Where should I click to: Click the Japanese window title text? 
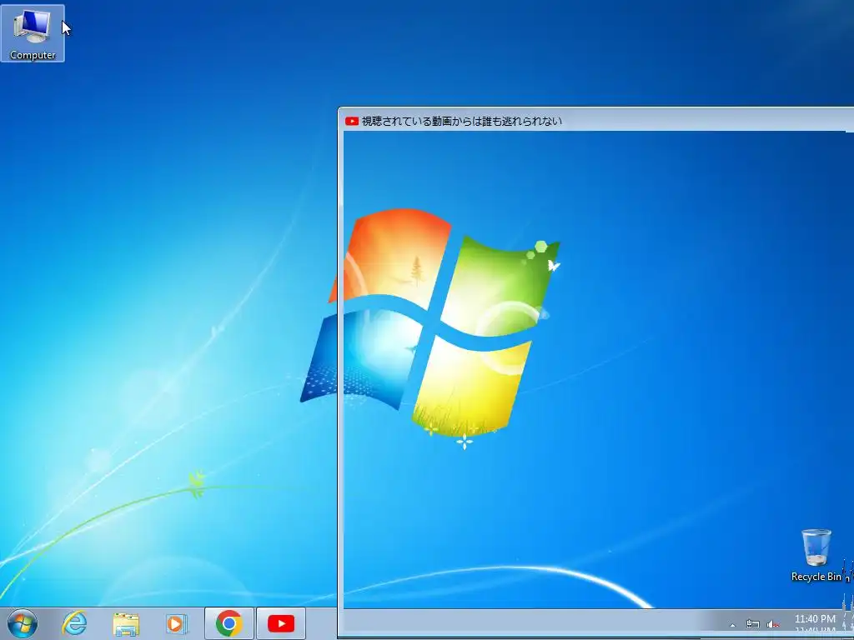coord(462,122)
